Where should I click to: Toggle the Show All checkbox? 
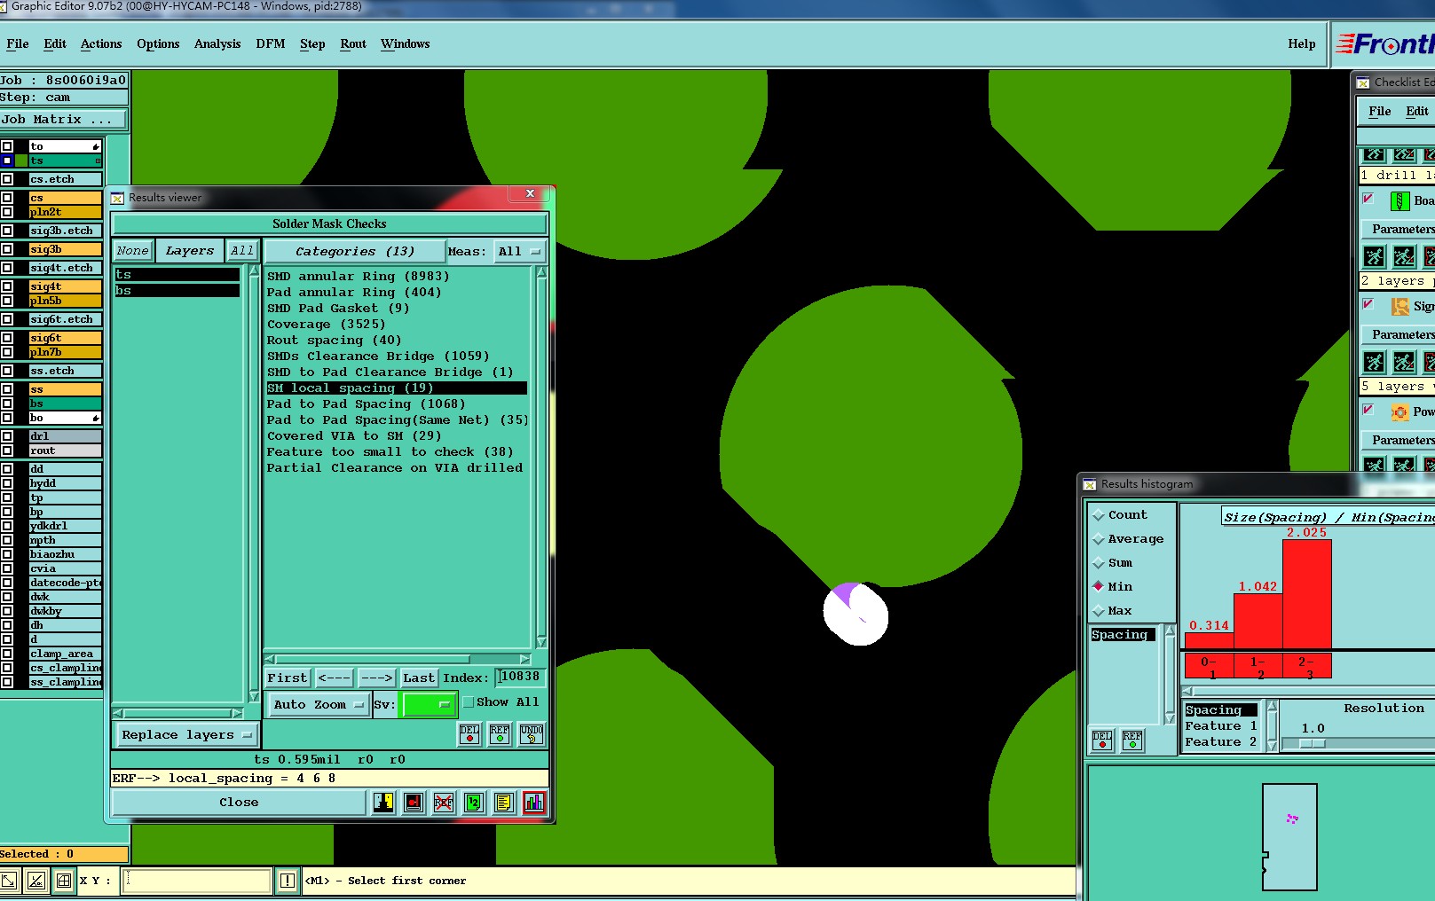point(468,702)
